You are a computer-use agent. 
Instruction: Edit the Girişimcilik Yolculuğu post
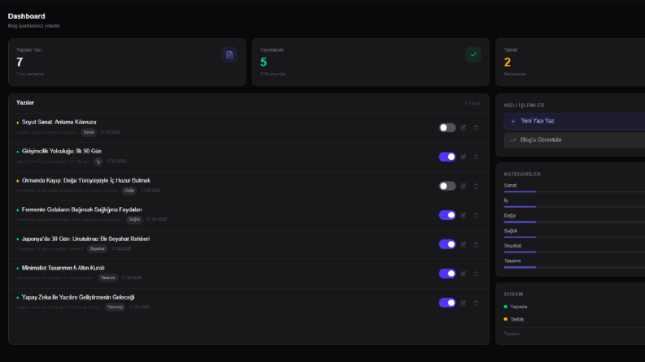(463, 157)
